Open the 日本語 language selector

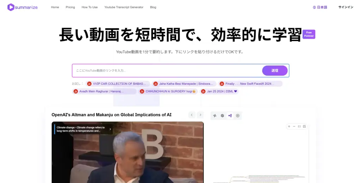click(320, 7)
